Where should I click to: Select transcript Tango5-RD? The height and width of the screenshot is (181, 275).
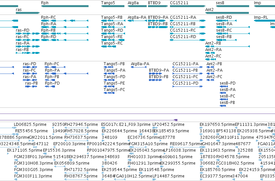point(113,34)
